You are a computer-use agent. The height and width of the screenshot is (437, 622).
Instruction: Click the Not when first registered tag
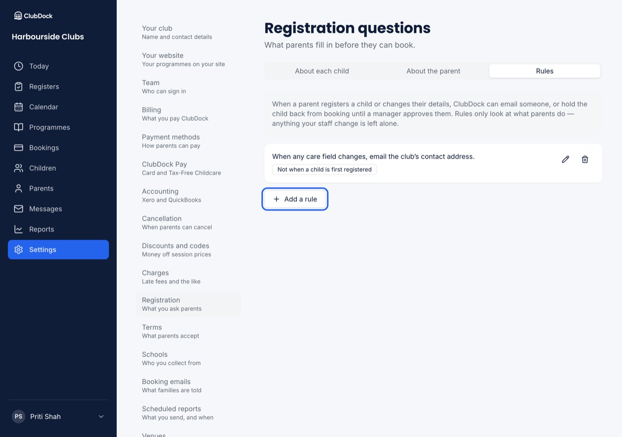324,170
